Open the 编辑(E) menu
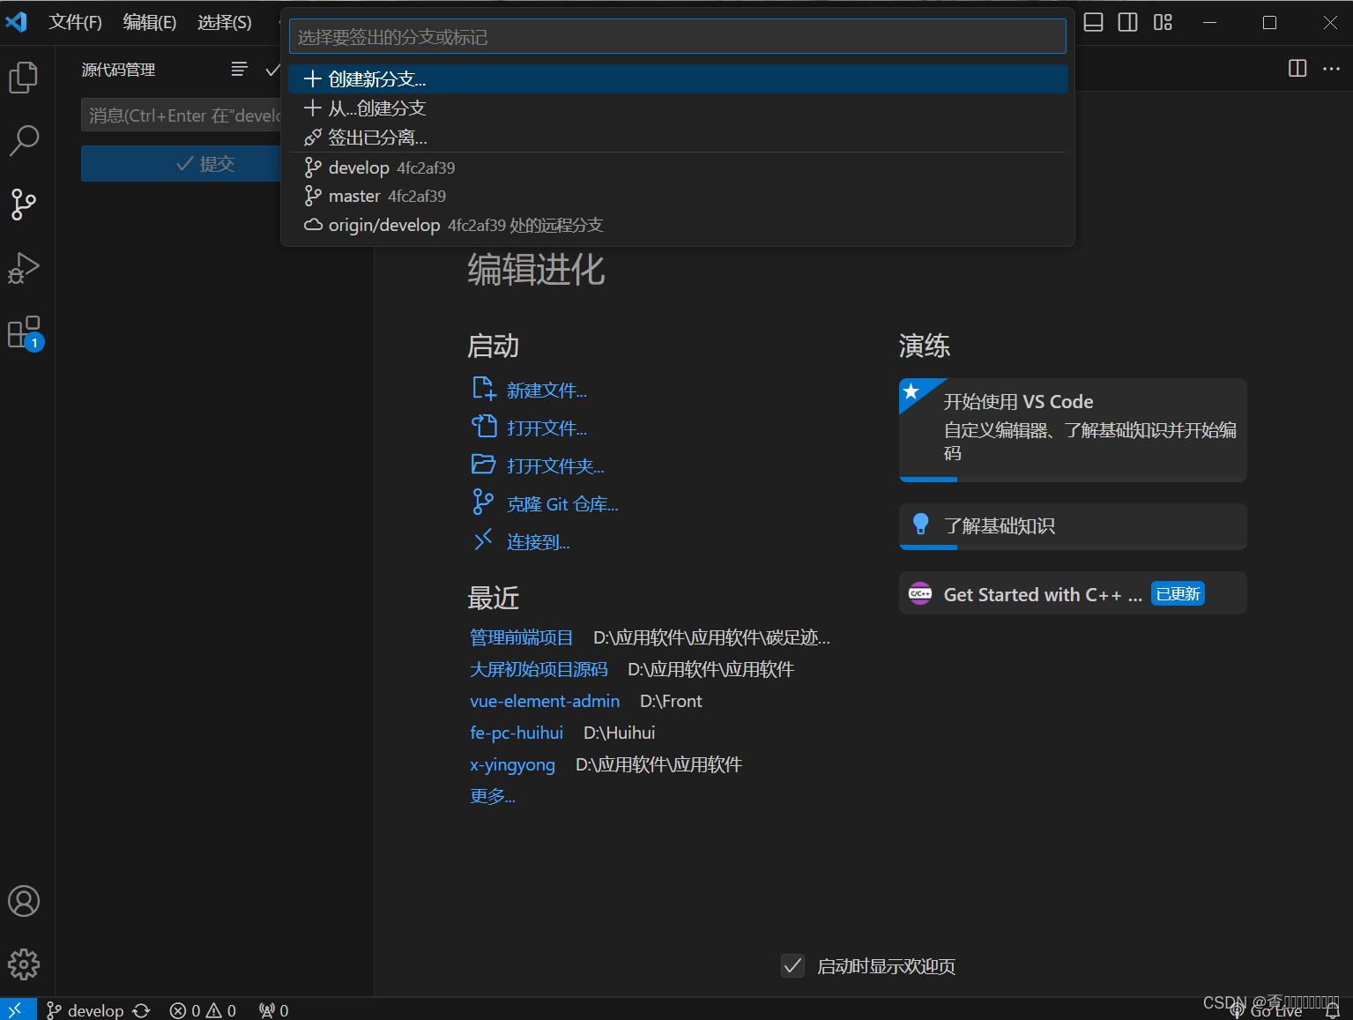This screenshot has height=1020, width=1353. 148,22
